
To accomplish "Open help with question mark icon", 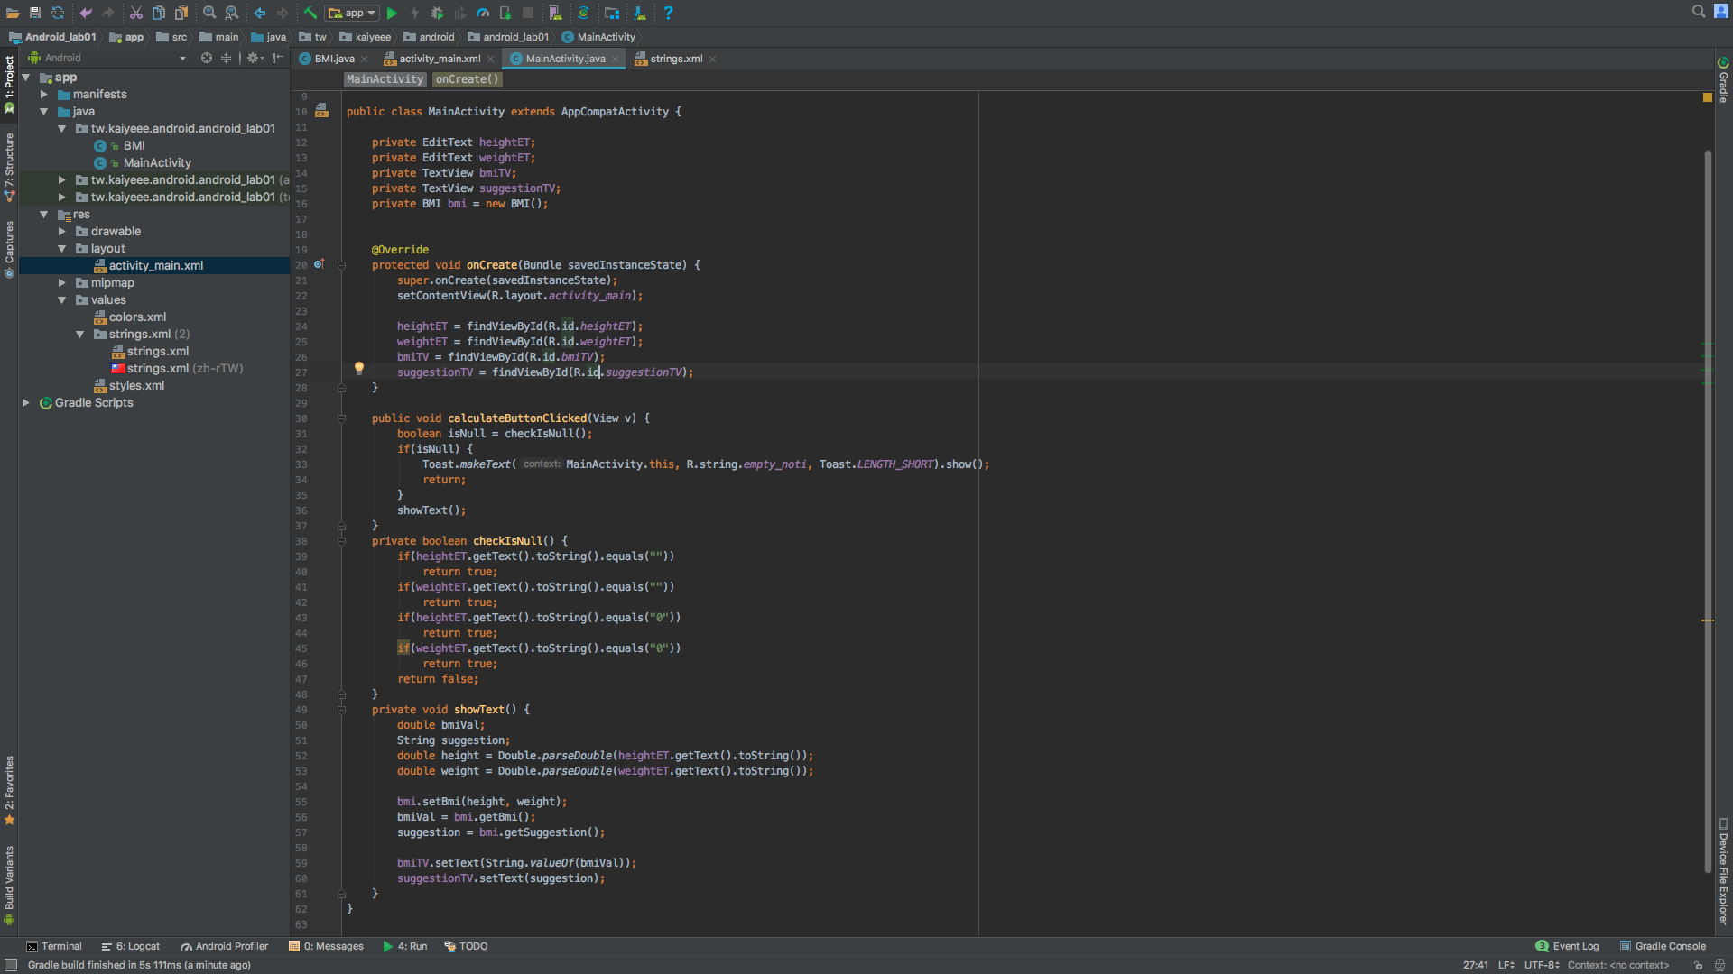I will 668,13.
